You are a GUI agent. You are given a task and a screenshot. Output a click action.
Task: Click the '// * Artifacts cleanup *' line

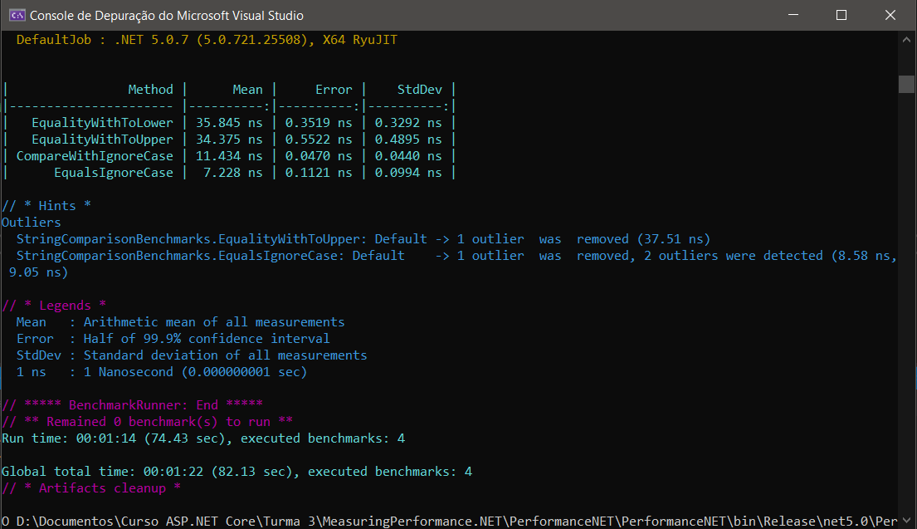point(91,488)
